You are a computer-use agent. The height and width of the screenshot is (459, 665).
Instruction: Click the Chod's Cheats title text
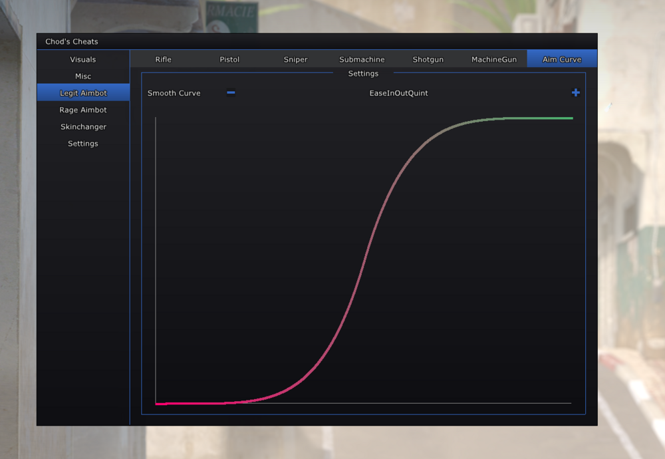coord(72,41)
